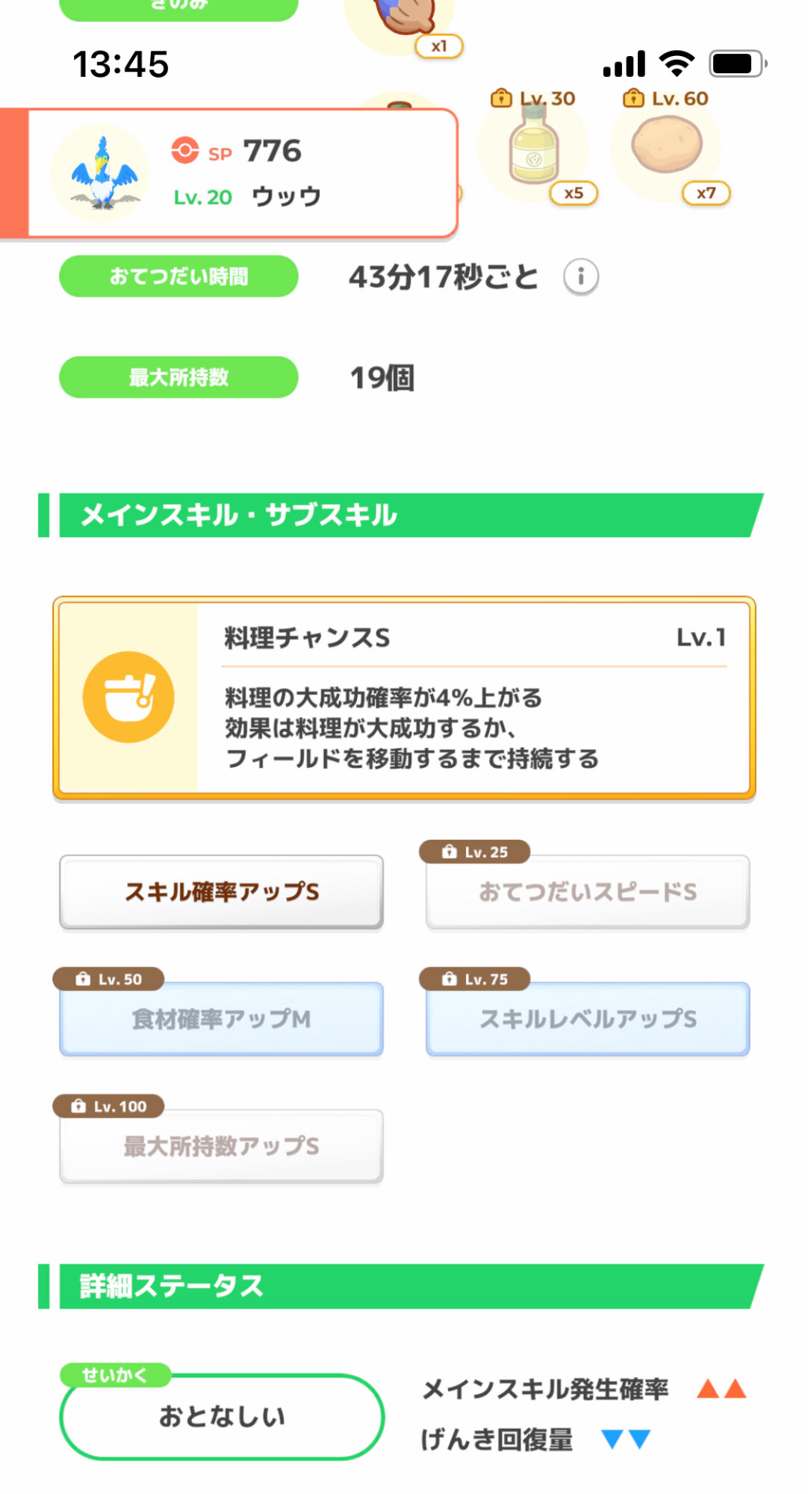Tap the blue down arrows for energy recovery
This screenshot has height=1494, width=808.
(626, 1439)
